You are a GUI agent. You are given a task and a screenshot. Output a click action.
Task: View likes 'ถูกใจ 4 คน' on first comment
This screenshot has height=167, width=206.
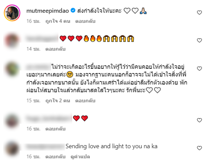[58, 21]
